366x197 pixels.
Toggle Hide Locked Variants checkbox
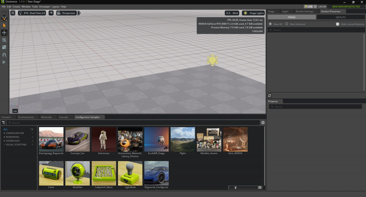(x=337, y=24)
